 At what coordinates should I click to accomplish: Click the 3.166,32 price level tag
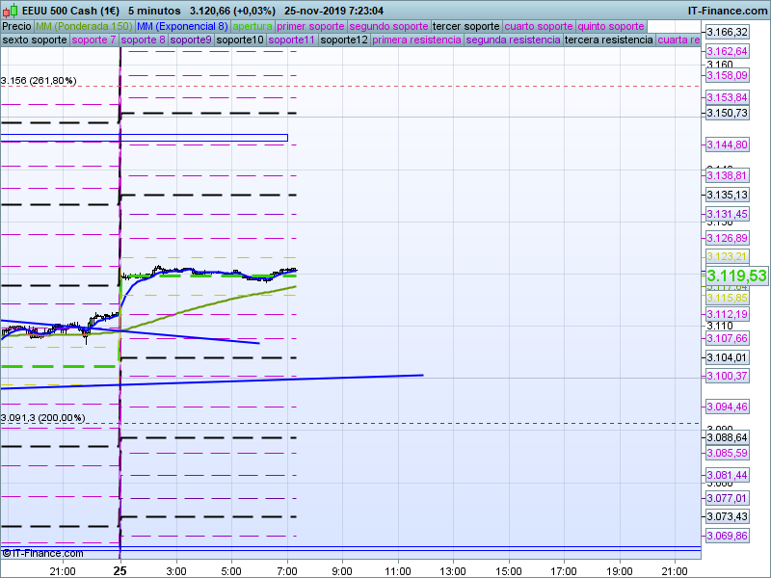click(728, 32)
